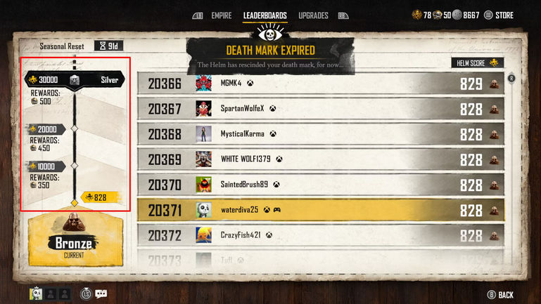Click the leaderboard scrollbar handle

tap(511, 79)
